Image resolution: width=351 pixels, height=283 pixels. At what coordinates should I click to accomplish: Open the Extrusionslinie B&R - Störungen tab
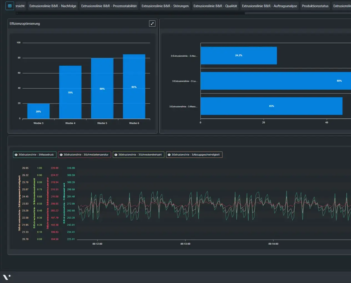click(x=165, y=6)
